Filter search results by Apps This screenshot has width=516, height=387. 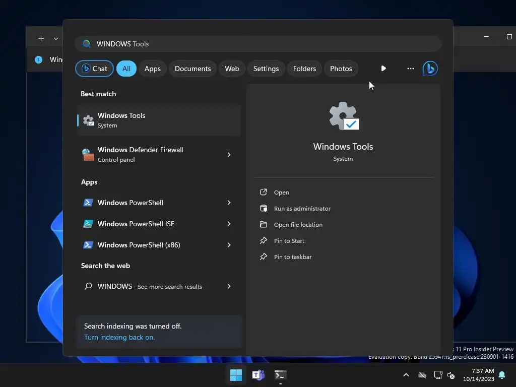click(x=152, y=69)
